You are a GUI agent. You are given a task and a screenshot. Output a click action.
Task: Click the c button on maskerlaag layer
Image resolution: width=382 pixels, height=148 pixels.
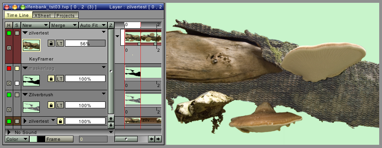(x=9, y=83)
